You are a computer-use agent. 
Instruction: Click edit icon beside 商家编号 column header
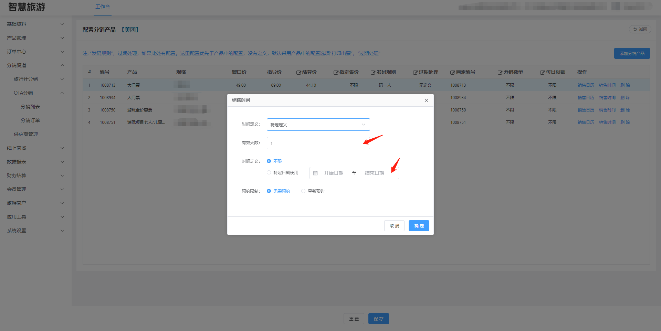click(x=452, y=73)
